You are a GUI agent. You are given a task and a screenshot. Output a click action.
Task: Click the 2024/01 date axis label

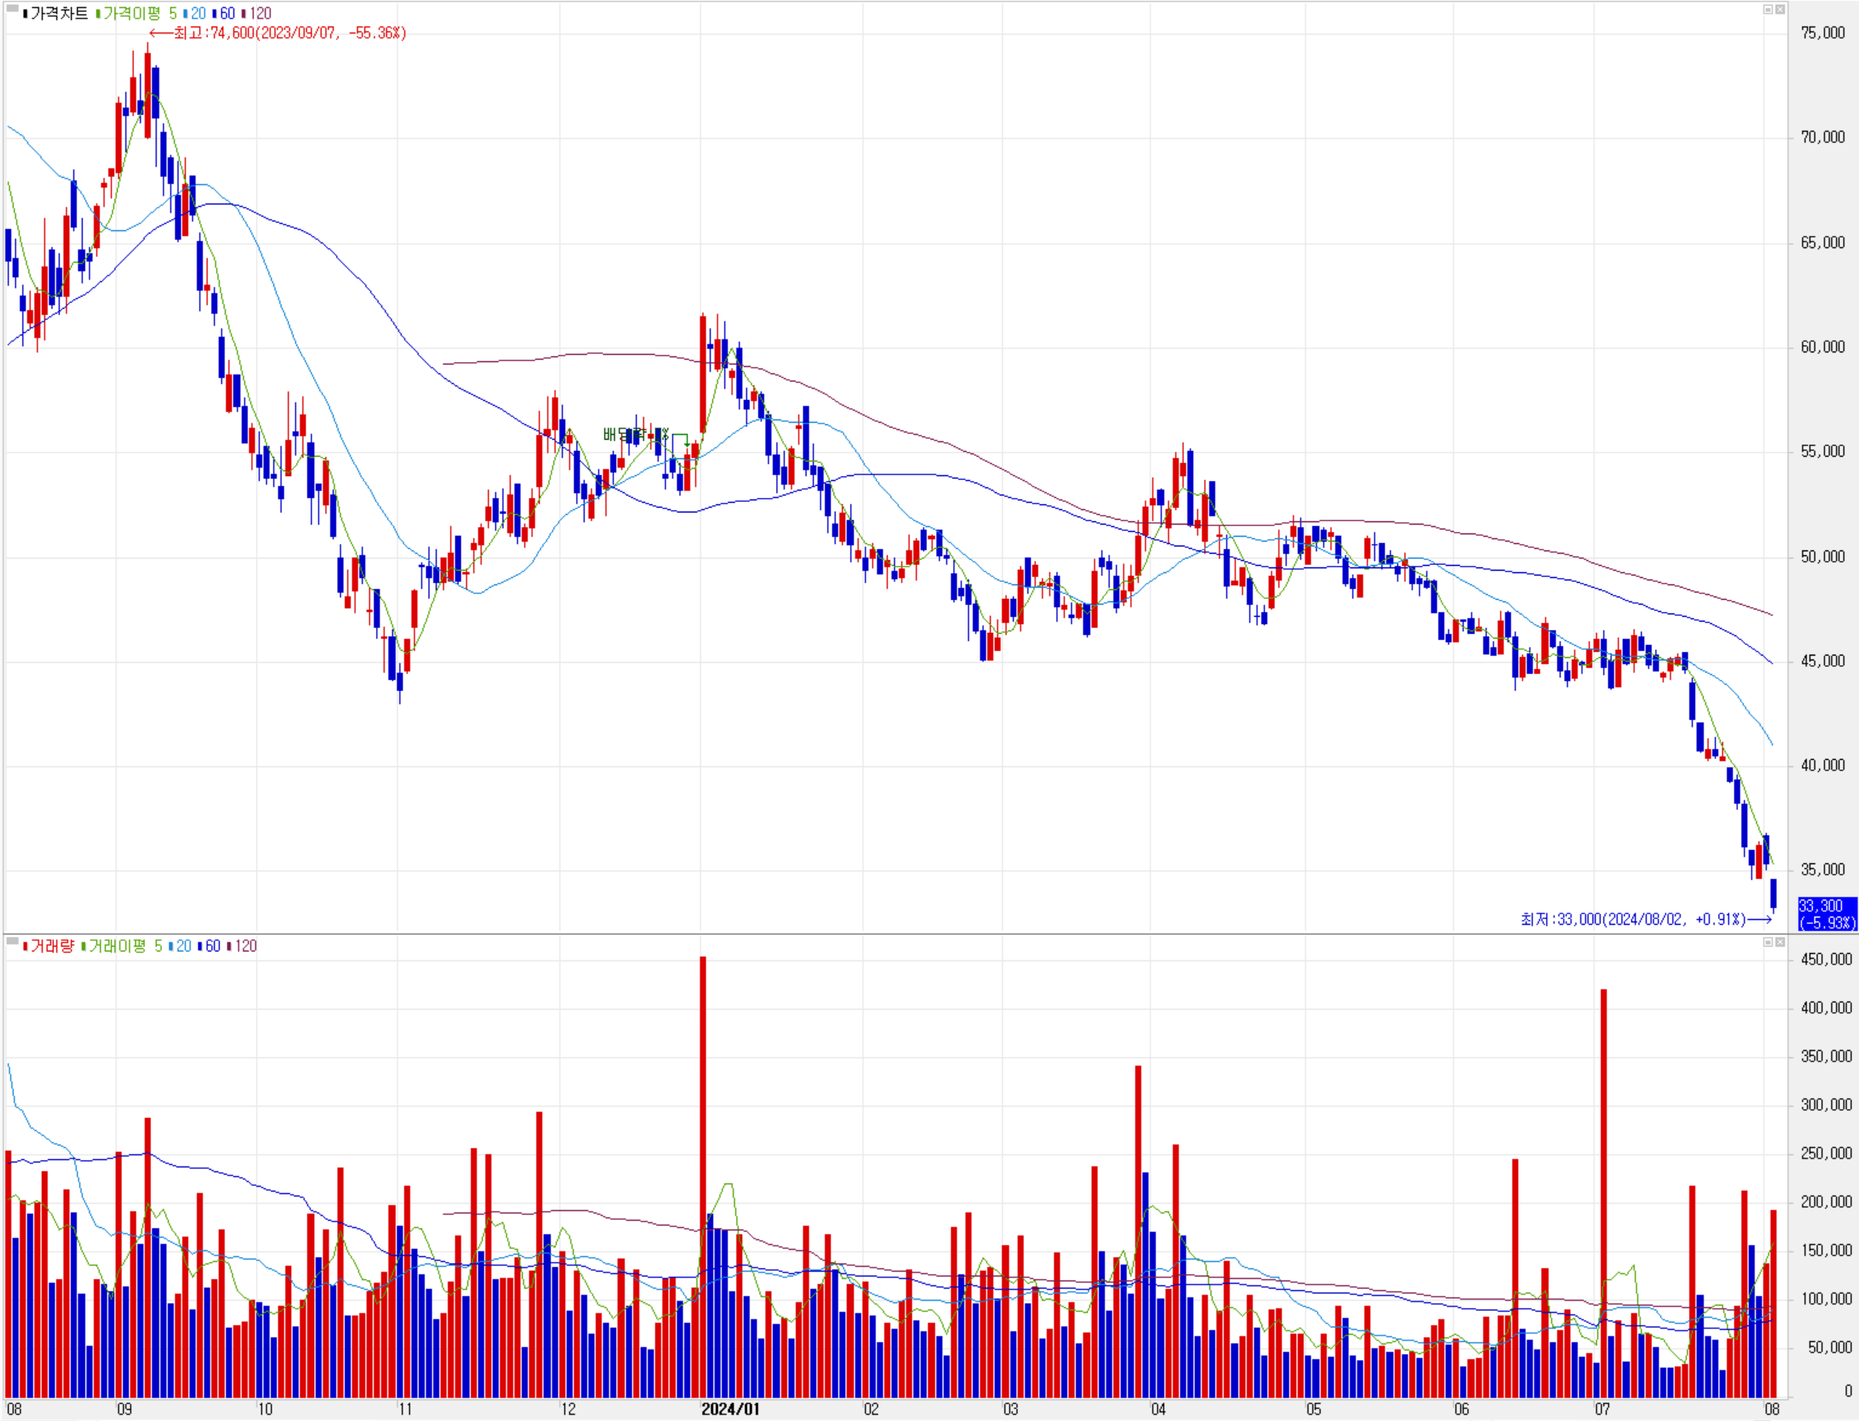click(730, 1409)
